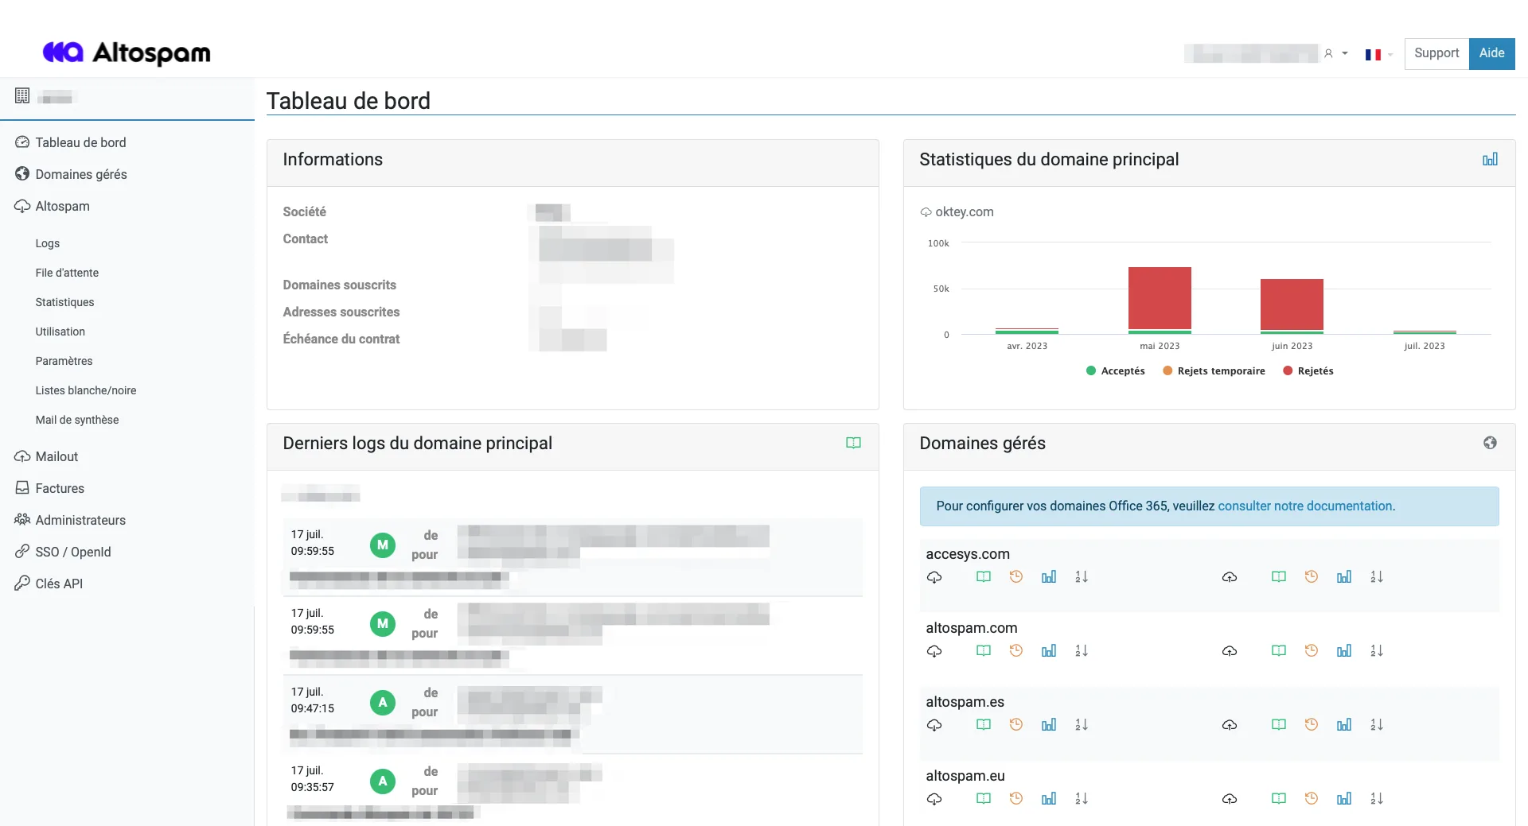Open Clés API in sidebar
1528x826 pixels.
[58, 584]
